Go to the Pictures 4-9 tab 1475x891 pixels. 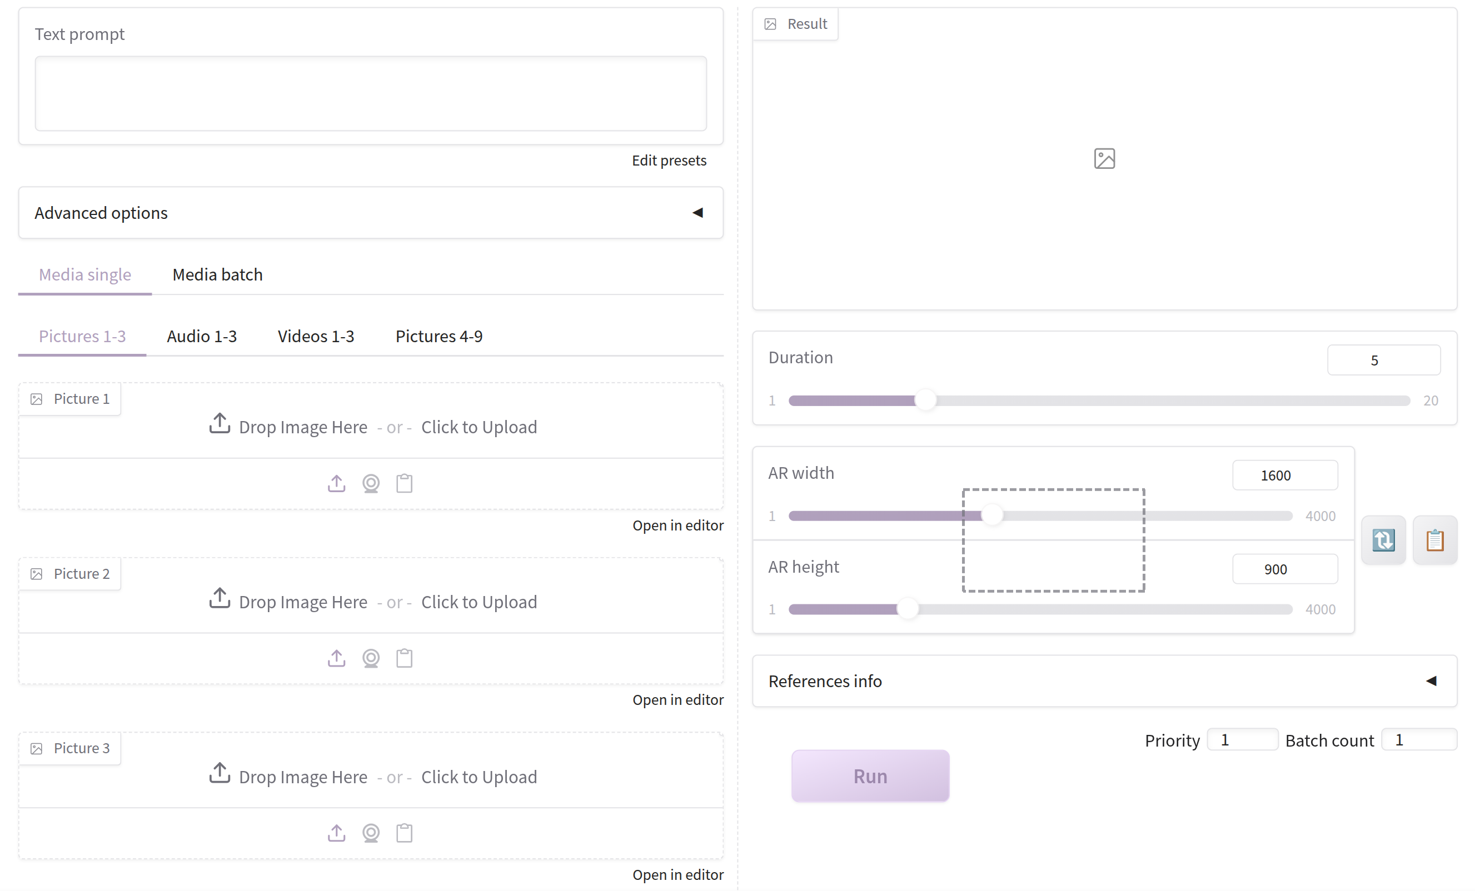439,336
